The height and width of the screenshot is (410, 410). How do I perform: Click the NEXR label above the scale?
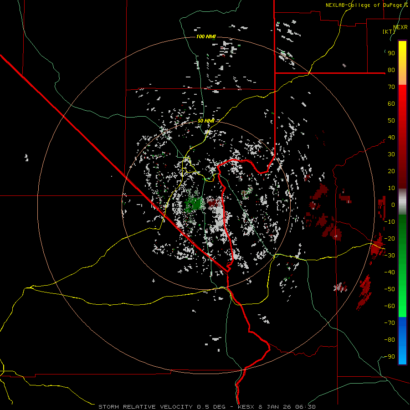click(400, 27)
